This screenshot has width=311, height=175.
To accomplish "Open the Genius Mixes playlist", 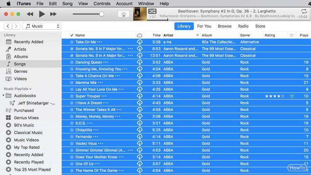I will (26, 118).
